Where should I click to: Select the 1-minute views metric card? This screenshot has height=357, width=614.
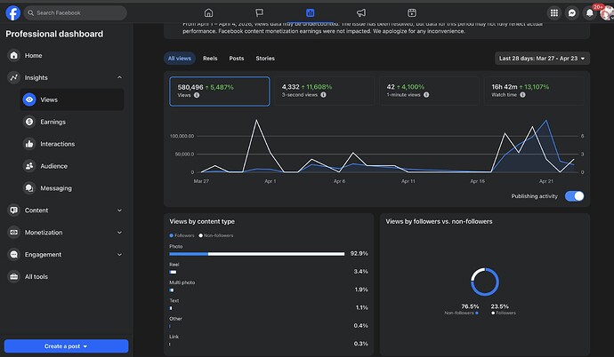[422, 91]
